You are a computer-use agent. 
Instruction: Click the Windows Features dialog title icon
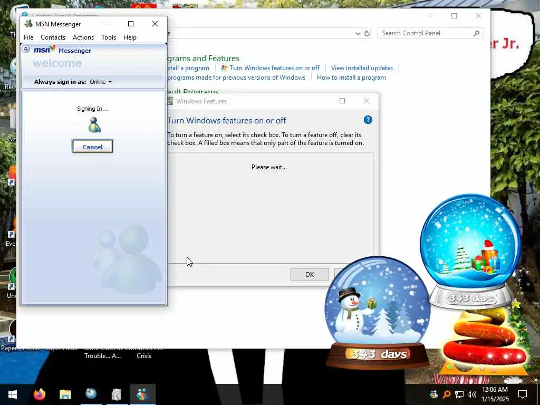click(170, 101)
